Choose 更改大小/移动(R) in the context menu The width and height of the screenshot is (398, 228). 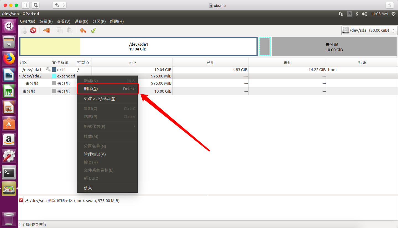point(108,98)
